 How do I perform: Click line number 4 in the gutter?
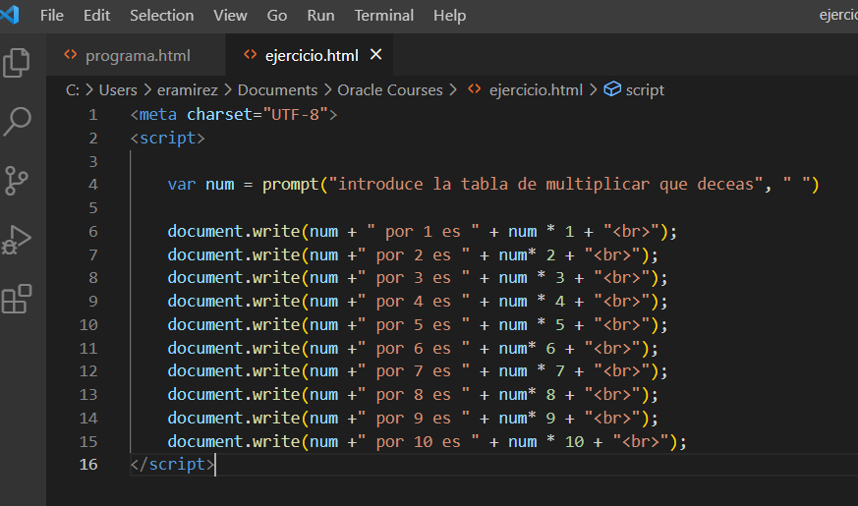click(x=93, y=185)
